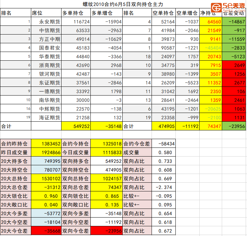Select long position value 116724
This screenshot has height=236, width=247.
[76, 21]
